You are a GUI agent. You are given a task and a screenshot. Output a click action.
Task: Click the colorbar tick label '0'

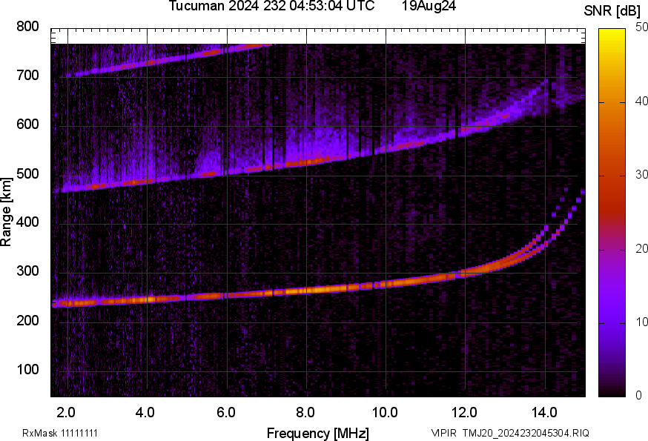[x=639, y=396]
